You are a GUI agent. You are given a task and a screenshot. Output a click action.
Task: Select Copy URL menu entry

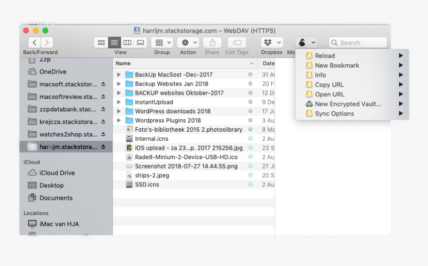tap(329, 85)
